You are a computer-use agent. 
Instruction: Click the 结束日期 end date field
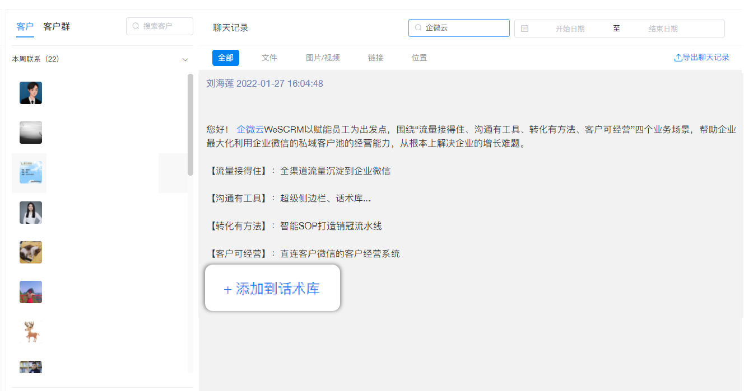663,29
